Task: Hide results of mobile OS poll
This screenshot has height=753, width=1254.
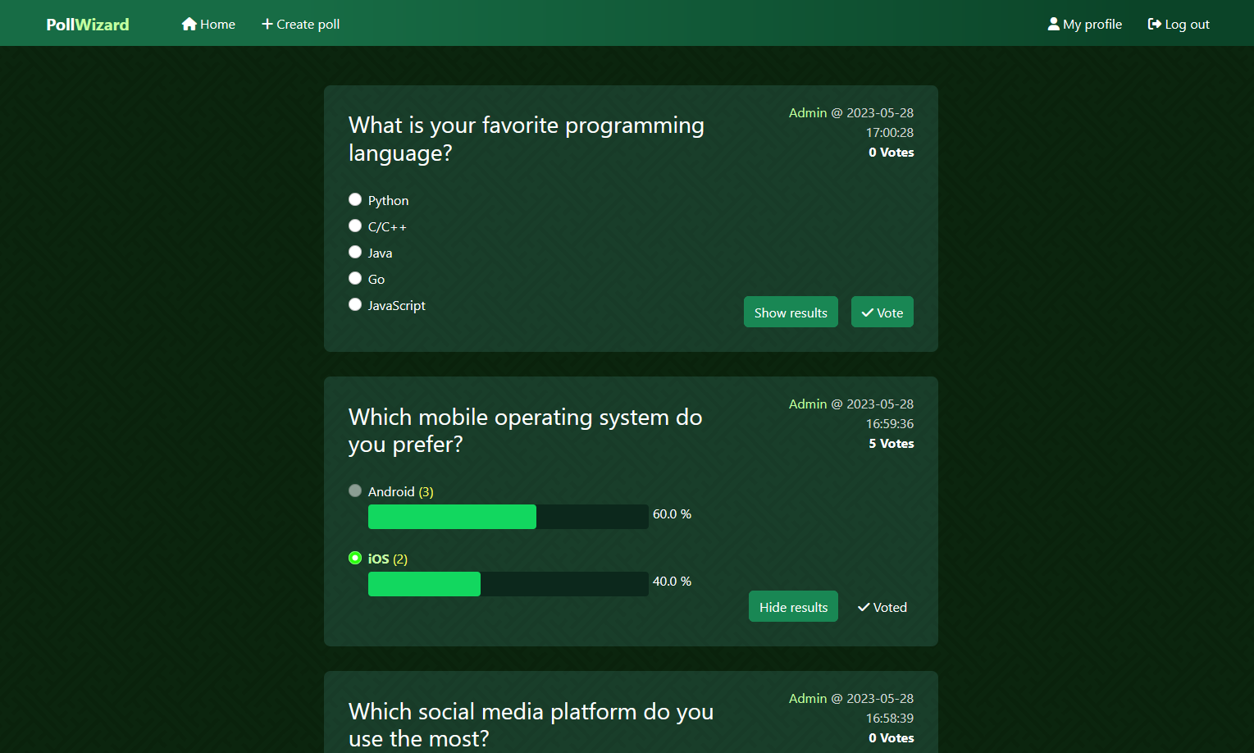Action: point(793,606)
